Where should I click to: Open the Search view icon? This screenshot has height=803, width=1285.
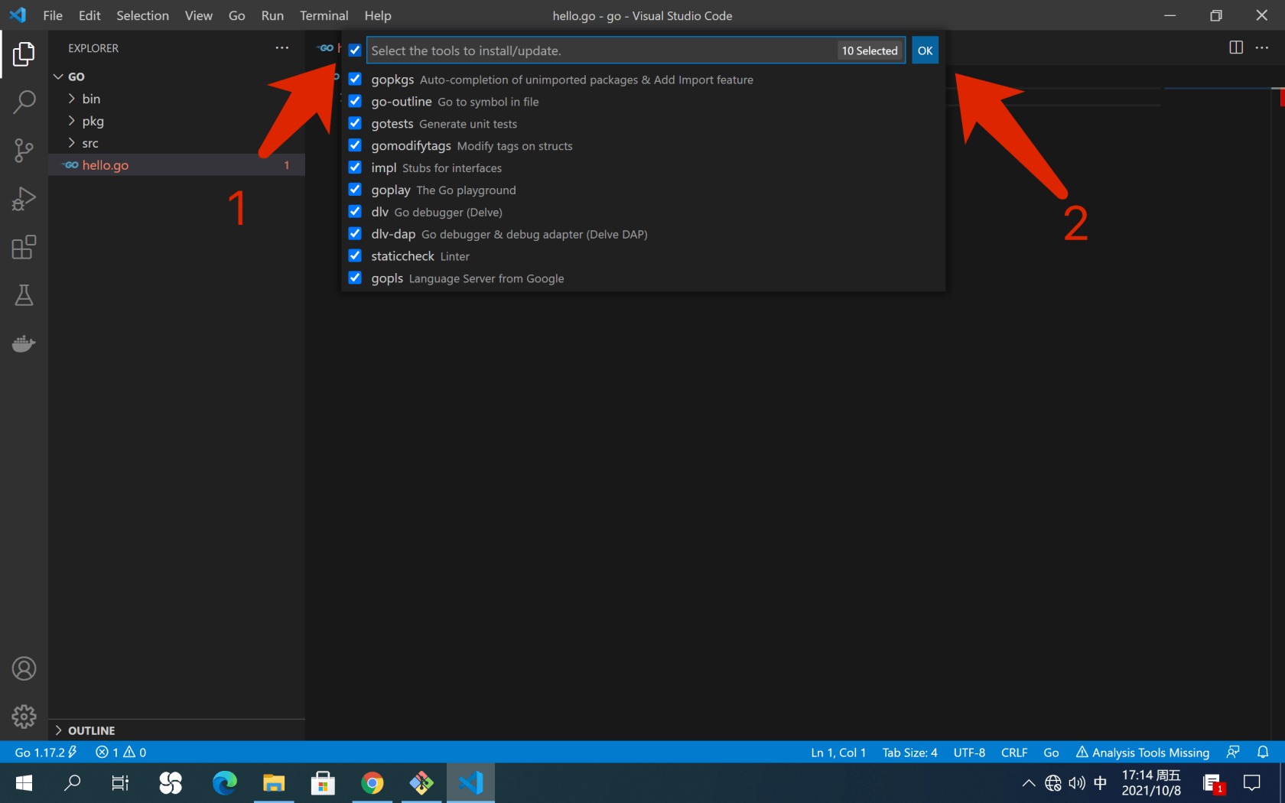click(x=24, y=102)
